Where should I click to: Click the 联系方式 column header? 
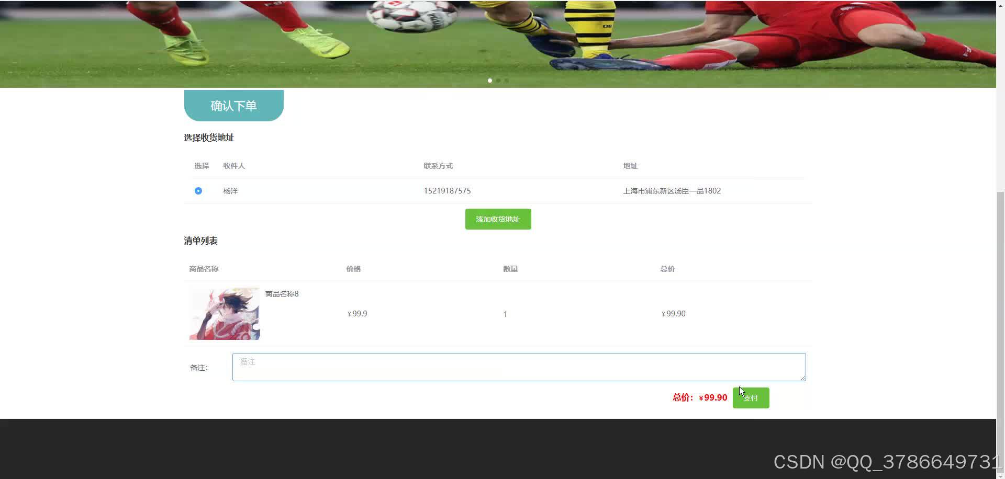438,166
